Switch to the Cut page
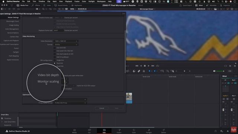 point(89,131)
